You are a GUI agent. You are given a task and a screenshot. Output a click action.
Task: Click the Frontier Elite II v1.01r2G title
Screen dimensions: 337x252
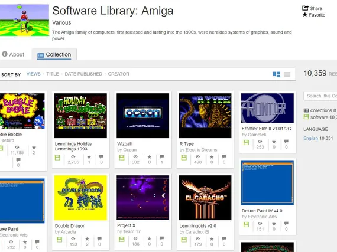[x=266, y=129]
